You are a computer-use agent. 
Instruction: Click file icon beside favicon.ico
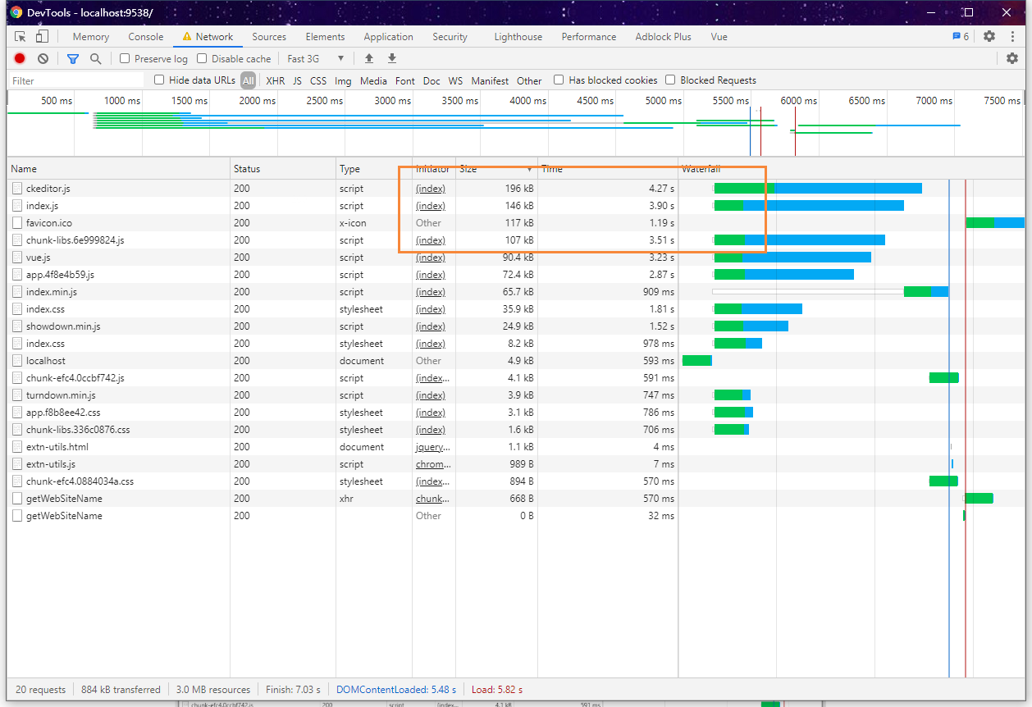pyautogui.click(x=18, y=223)
